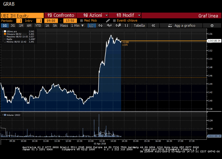
Task: Click the 3.543 UBI IM price label
Action: pos(214,41)
